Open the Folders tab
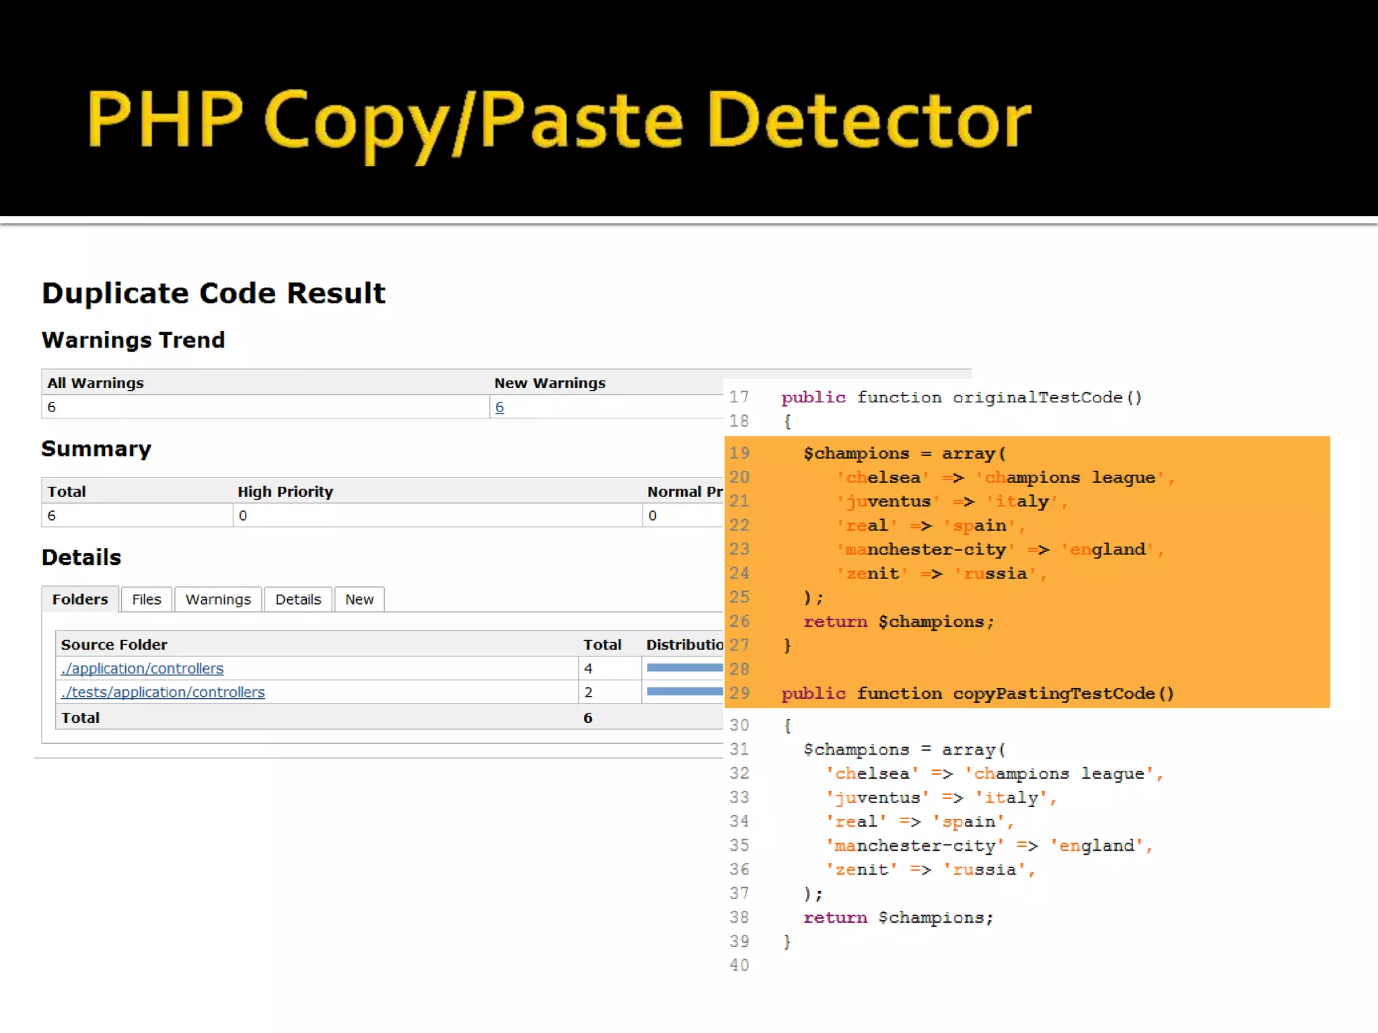Screen dimensions: 1378x1033 click(80, 599)
